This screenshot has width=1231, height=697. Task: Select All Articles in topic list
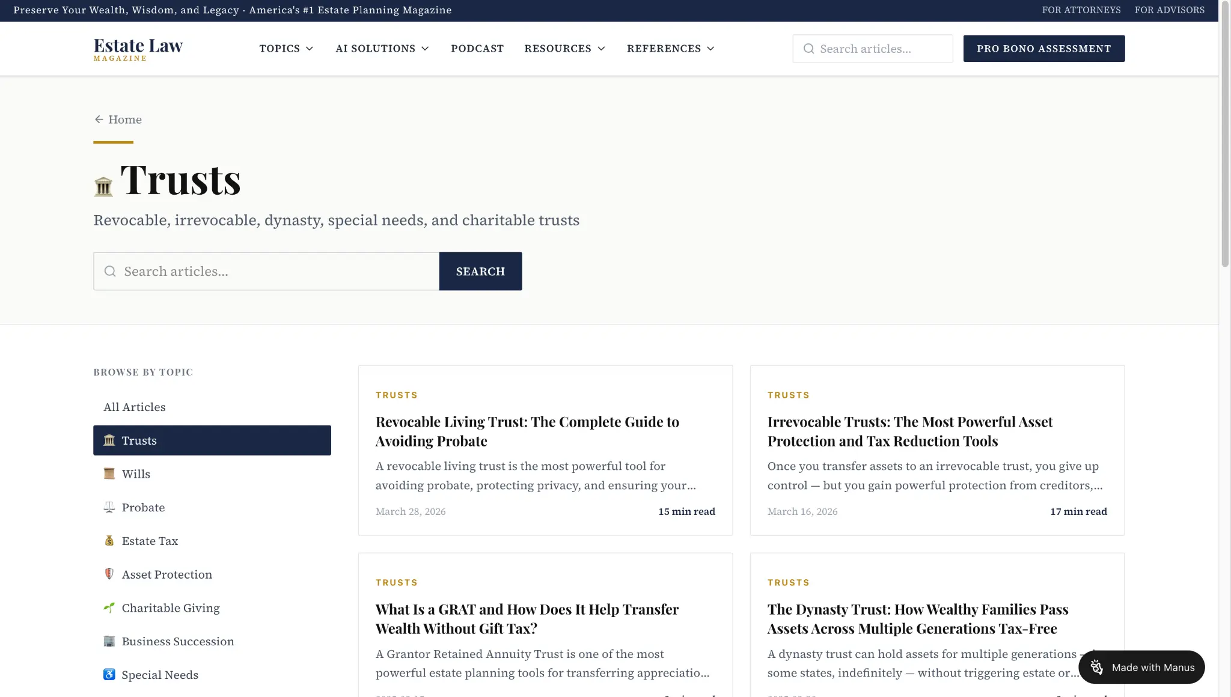tap(135, 407)
